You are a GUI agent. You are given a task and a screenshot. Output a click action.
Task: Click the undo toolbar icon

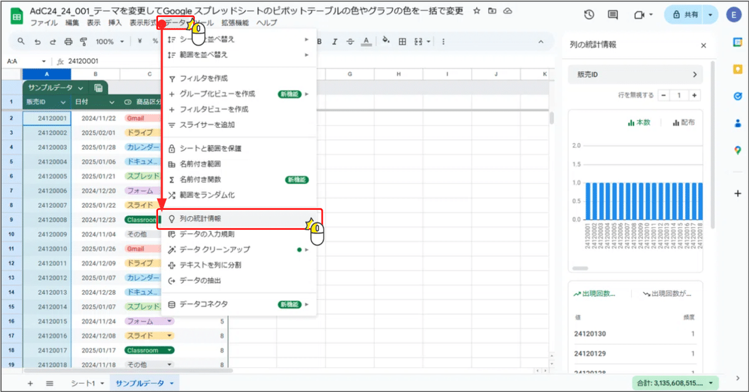click(37, 42)
